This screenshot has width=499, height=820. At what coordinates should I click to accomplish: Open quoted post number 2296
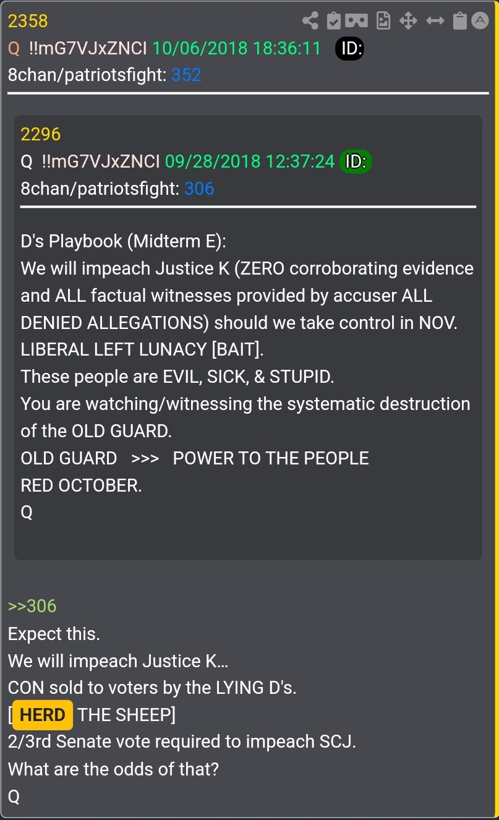(41, 135)
